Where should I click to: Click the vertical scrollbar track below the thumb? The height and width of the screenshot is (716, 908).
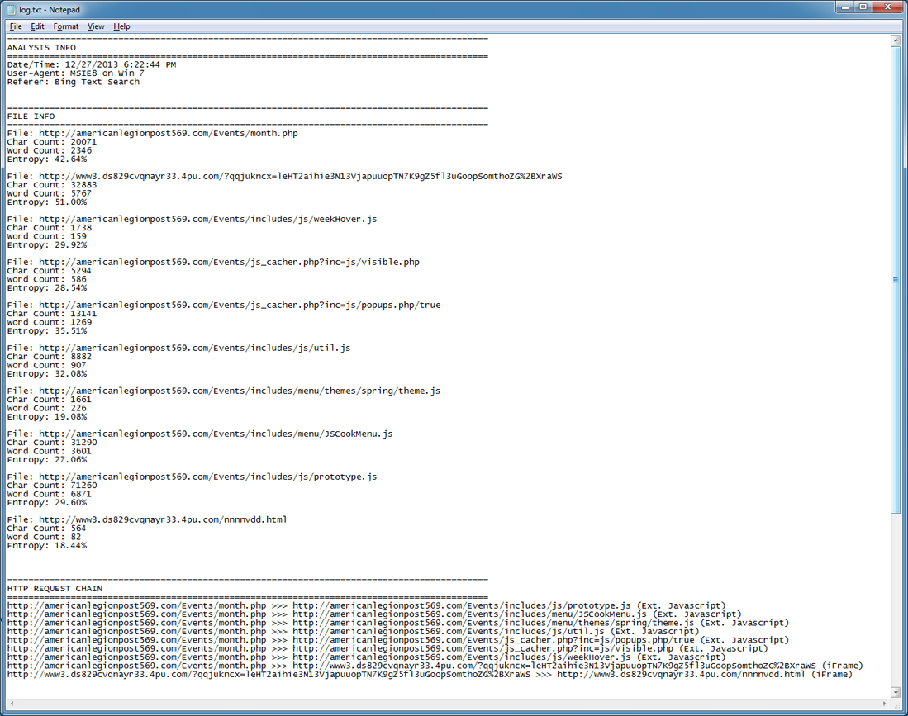click(896, 603)
